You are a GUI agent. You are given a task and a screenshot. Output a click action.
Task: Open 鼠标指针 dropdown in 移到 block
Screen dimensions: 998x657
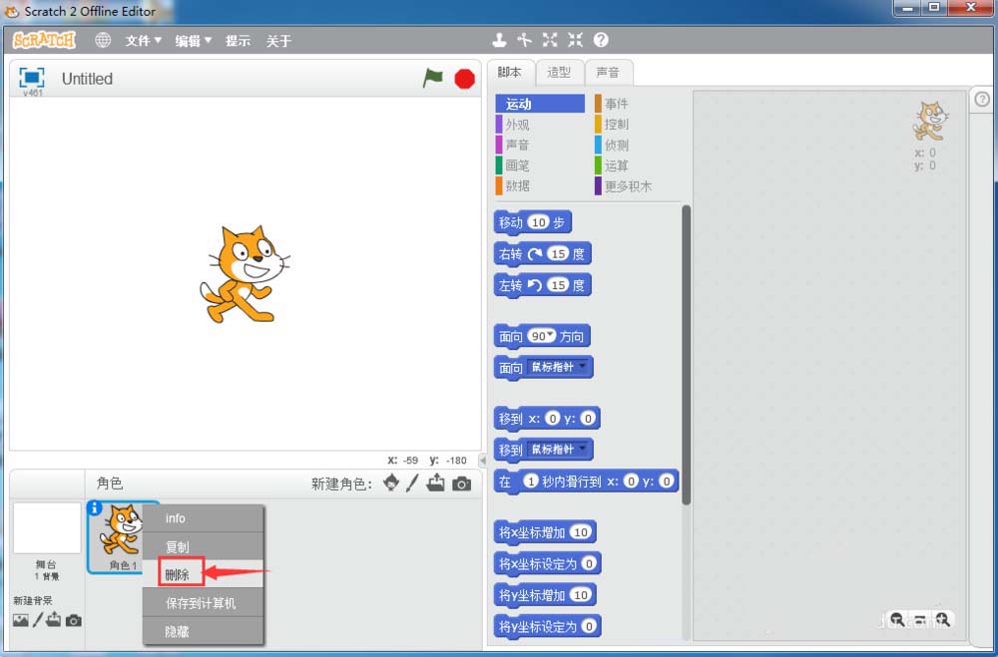point(558,449)
